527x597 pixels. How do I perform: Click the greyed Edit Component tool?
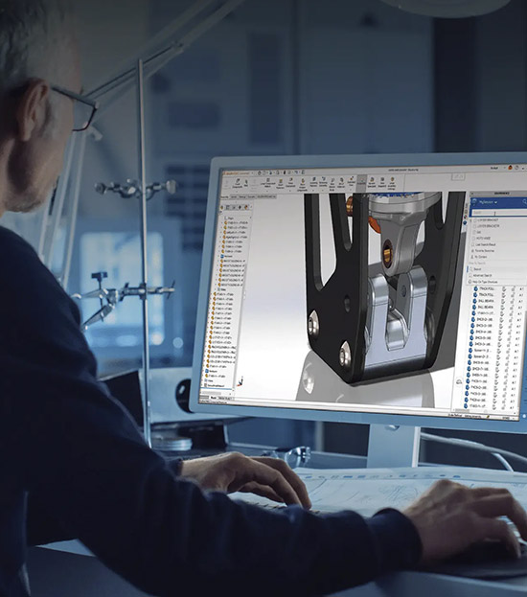pyautogui.click(x=227, y=183)
